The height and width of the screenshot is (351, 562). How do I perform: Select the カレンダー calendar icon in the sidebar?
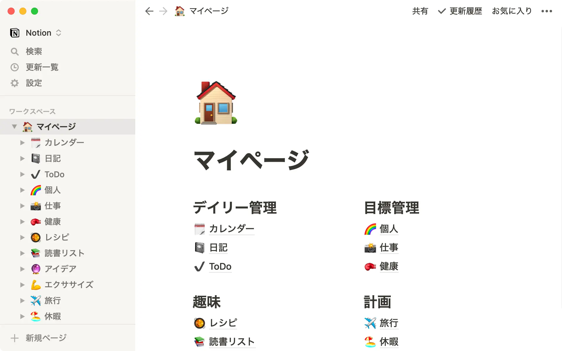click(x=35, y=142)
